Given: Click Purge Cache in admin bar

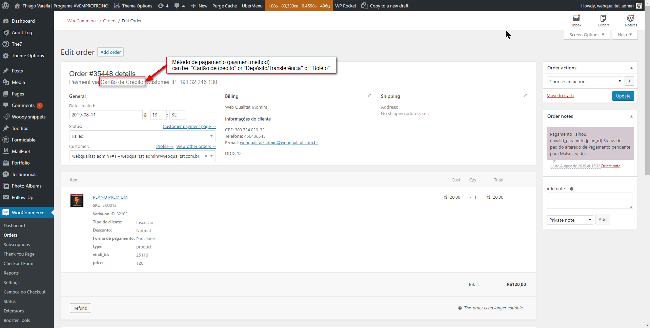Looking at the screenshot, I should pos(225,6).
